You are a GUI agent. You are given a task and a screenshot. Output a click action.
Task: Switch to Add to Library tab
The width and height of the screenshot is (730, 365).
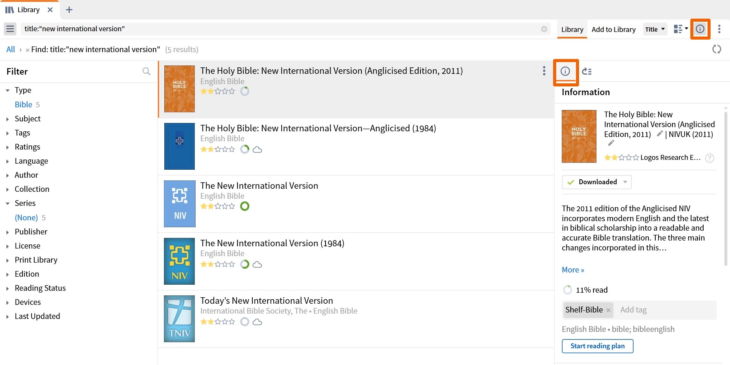[x=613, y=29]
